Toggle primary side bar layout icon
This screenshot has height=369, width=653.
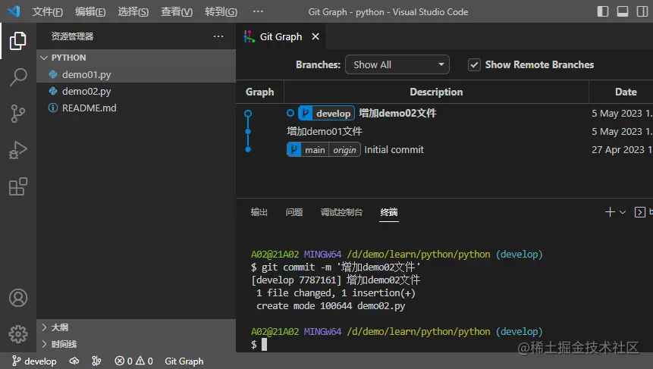603,11
